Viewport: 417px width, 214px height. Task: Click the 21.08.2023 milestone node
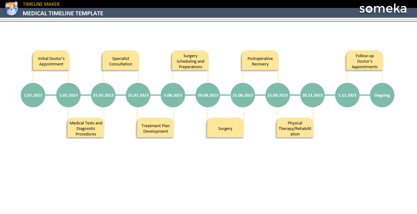(243, 95)
